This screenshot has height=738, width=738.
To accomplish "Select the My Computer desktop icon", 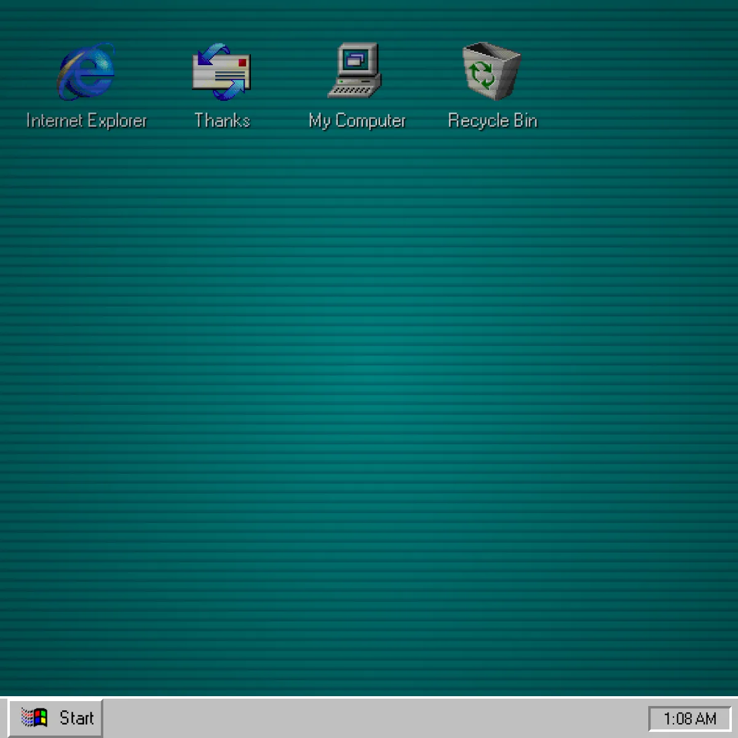I will (x=355, y=70).
